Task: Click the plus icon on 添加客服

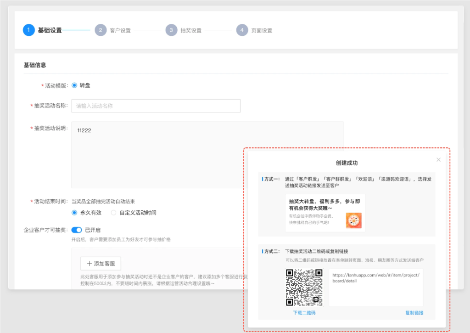Action: [89, 264]
